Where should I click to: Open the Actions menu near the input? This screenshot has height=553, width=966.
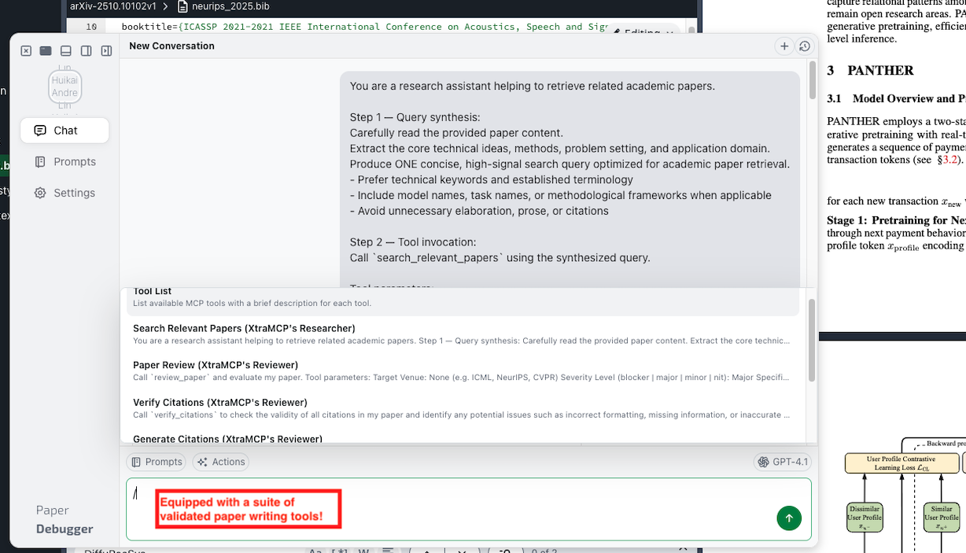click(x=220, y=462)
